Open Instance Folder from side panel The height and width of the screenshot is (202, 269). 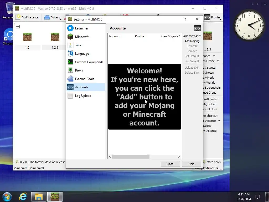pyautogui.click(x=210, y=109)
